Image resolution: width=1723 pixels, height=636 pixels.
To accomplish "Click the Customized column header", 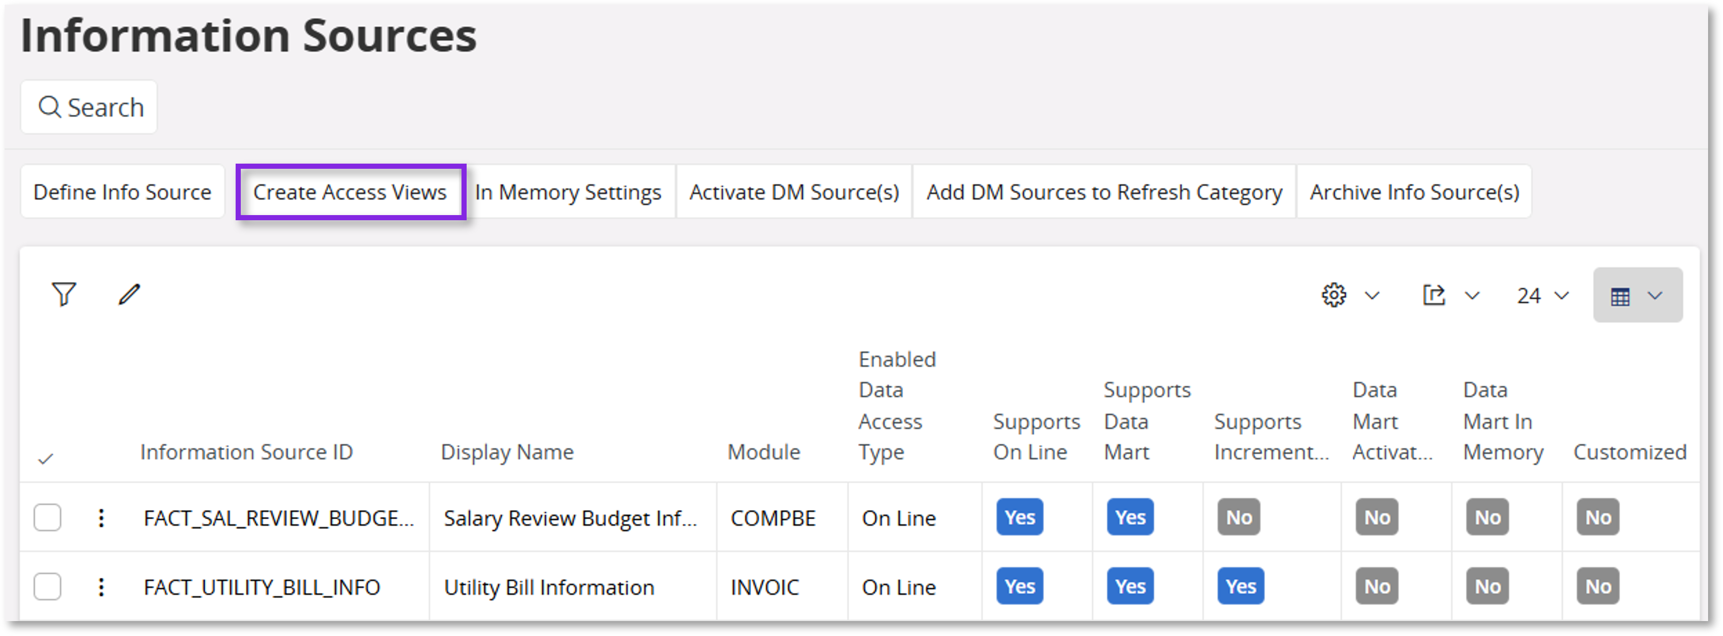I will (1629, 453).
